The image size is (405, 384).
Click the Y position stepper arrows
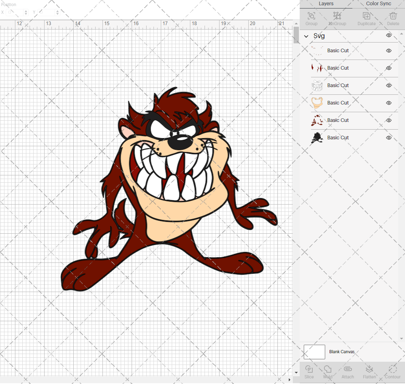pyautogui.click(x=58, y=13)
